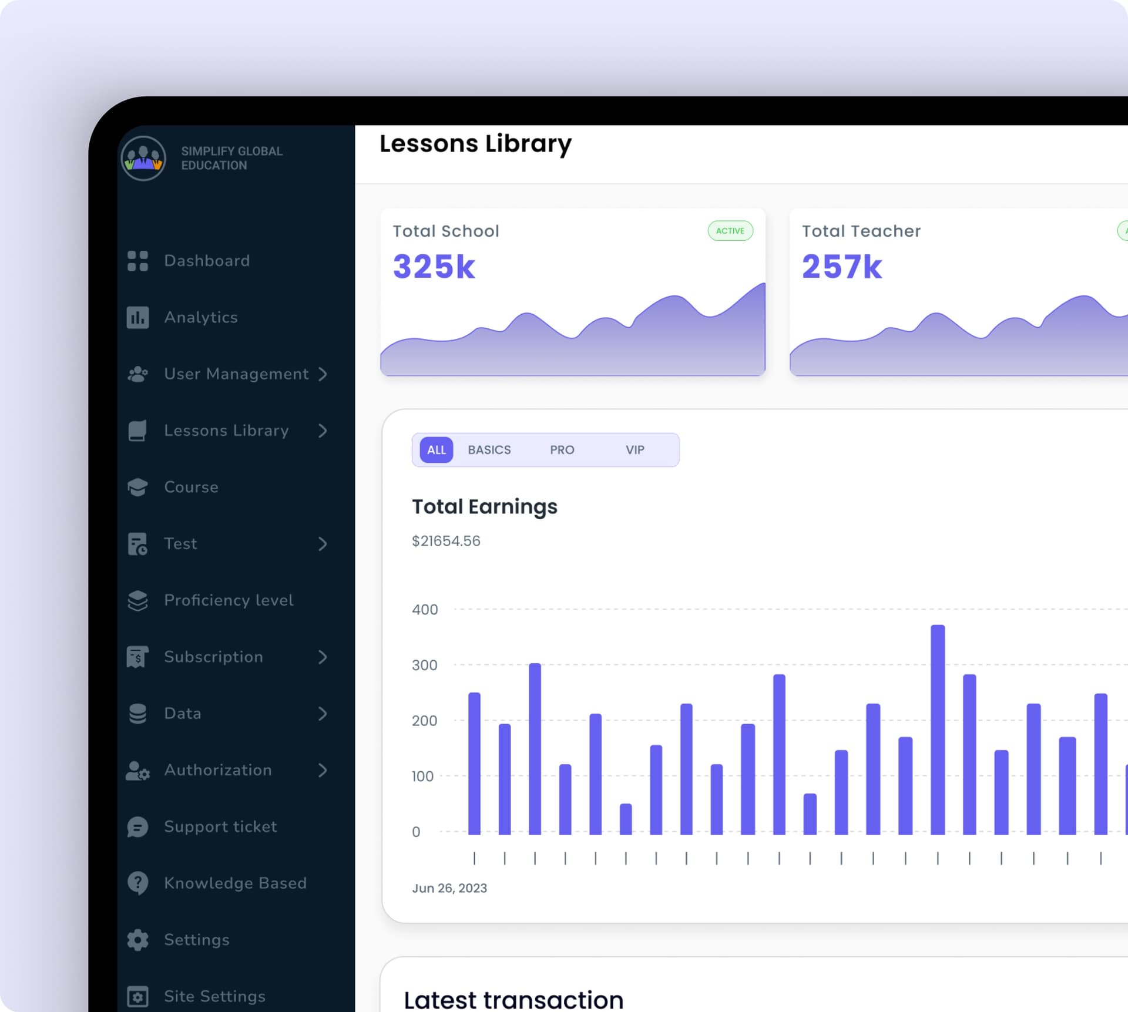Click the 300 y-axis label

click(x=424, y=665)
